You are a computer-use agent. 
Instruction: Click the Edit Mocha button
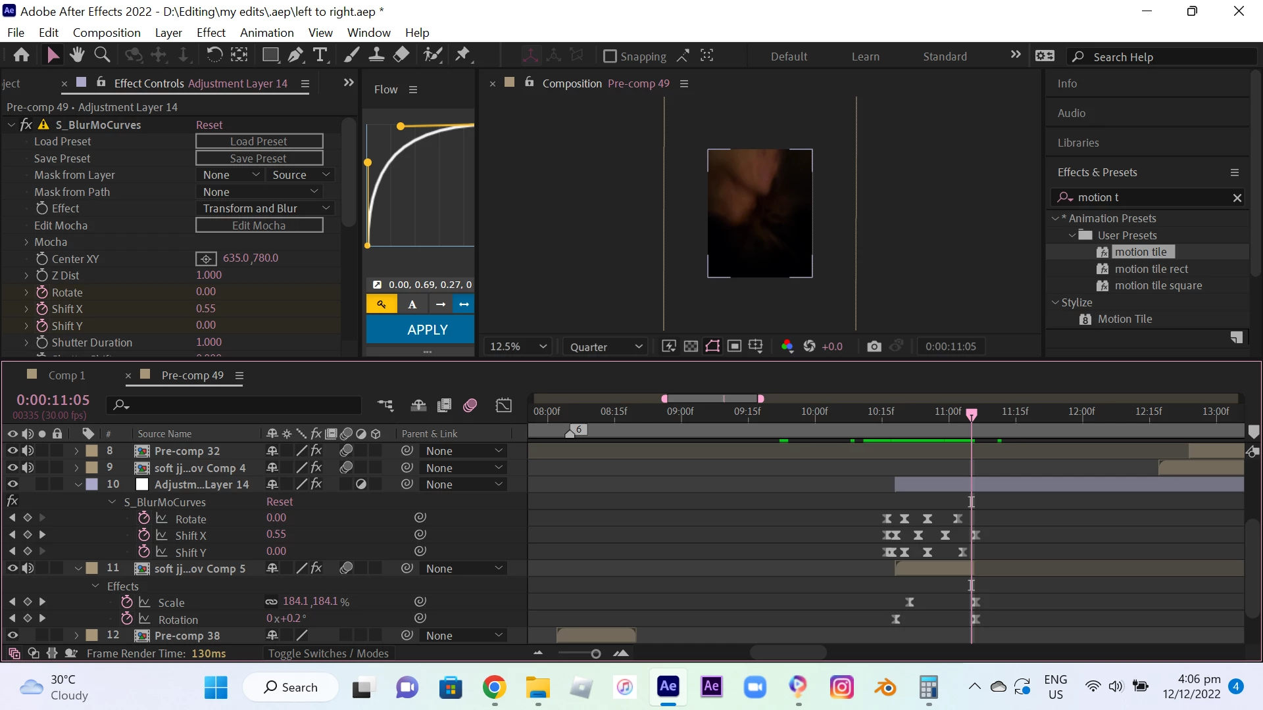click(x=259, y=225)
